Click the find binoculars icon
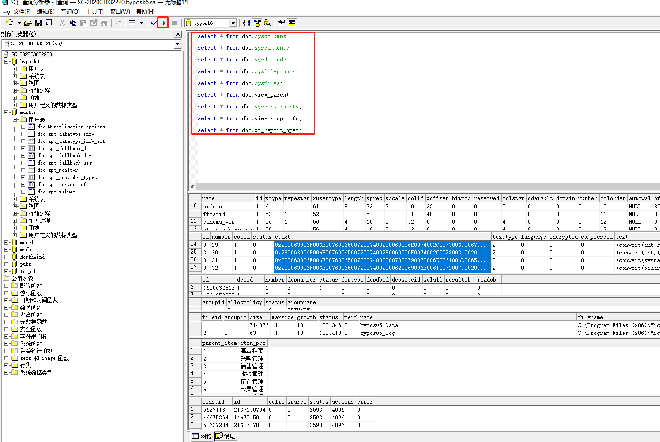Screen dimensions: 660x442 (104, 23)
